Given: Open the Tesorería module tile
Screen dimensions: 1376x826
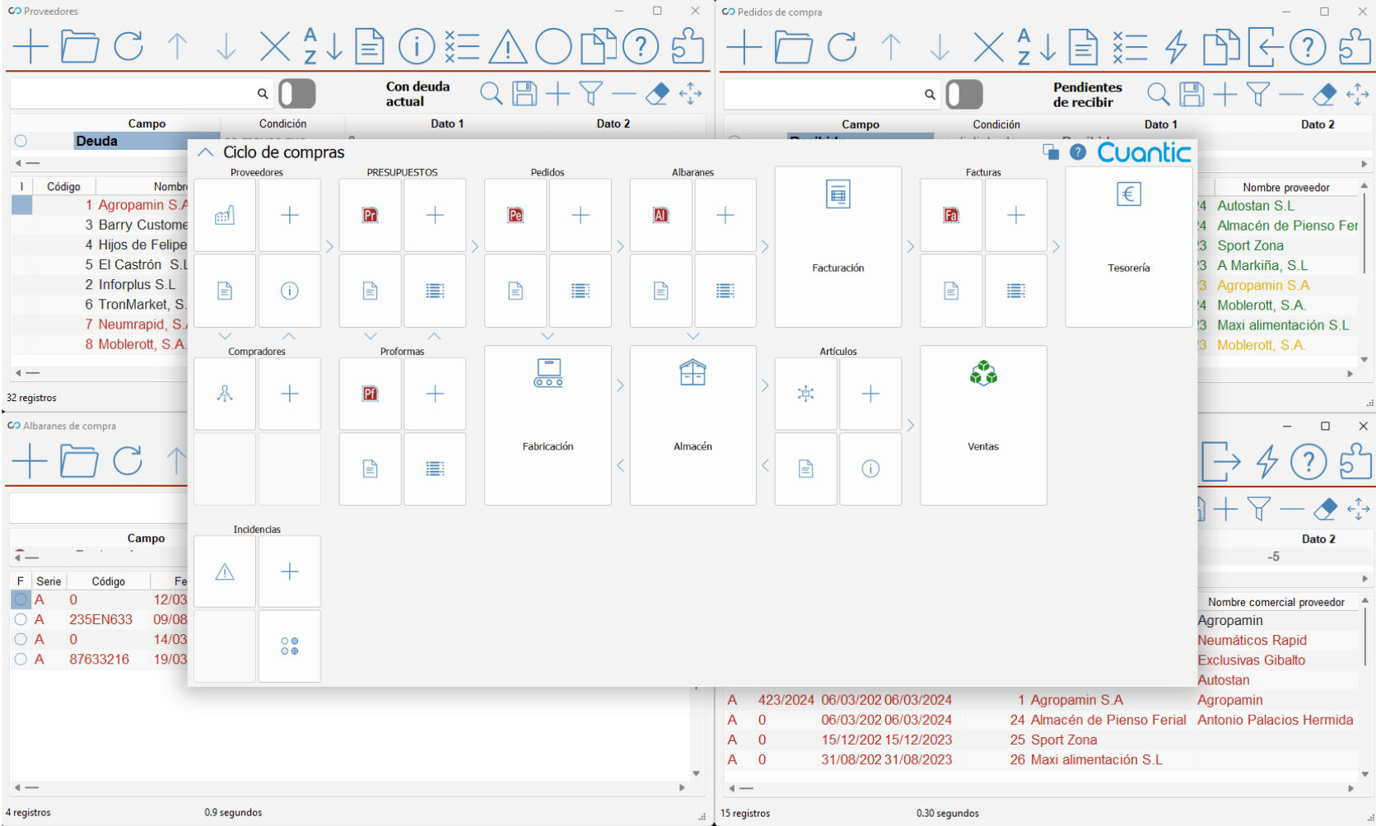Looking at the screenshot, I should coord(1129,247).
